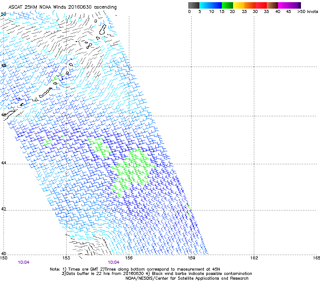
Task: Select the yellow 20-25 knots color band
Action: pyautogui.click(x=239, y=5)
